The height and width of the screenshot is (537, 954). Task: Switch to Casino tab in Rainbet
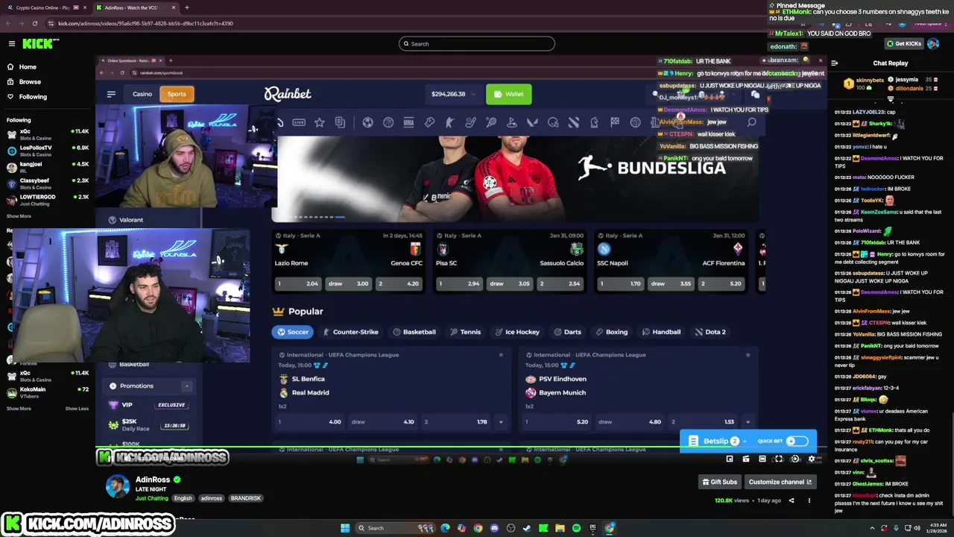point(142,94)
